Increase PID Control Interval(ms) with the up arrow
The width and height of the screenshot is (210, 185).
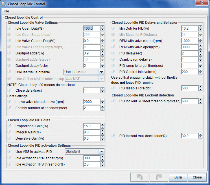click(200, 70)
